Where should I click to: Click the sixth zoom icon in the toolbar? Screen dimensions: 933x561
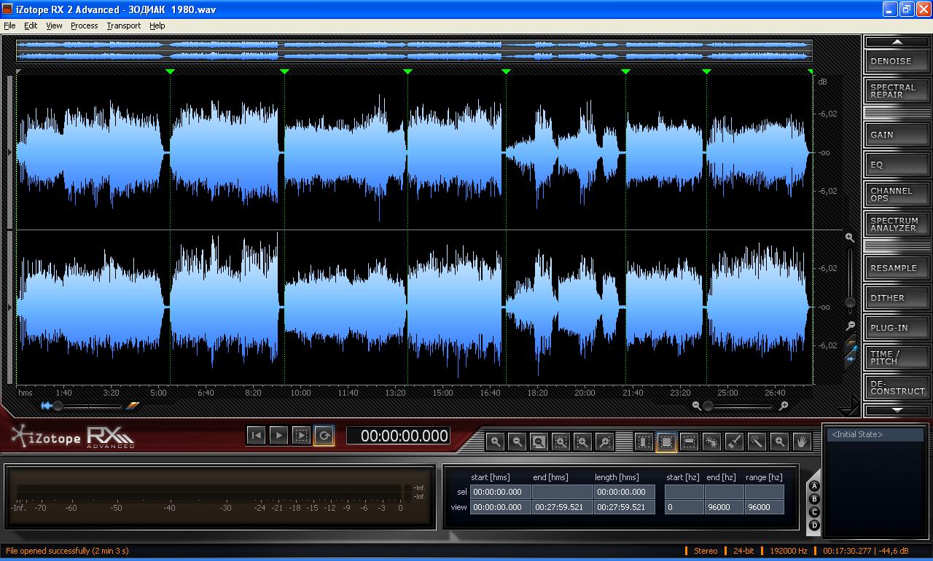(x=604, y=441)
